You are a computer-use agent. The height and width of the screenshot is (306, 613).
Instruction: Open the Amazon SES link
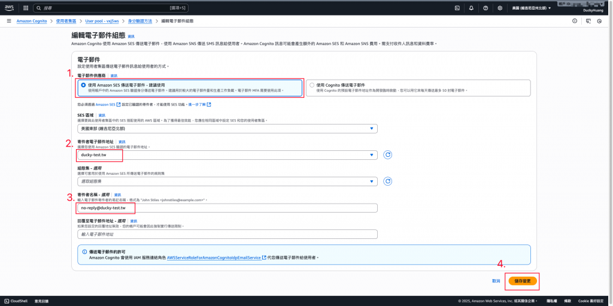105,104
